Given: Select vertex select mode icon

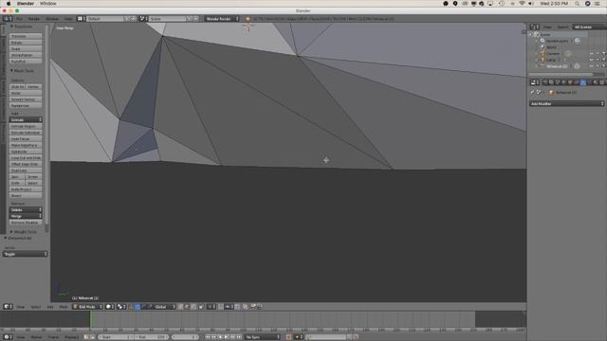Looking at the screenshot, I should [x=181, y=307].
